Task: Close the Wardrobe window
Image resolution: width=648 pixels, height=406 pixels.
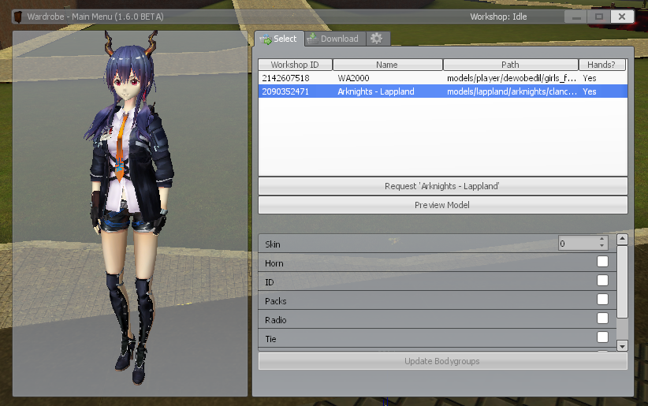Action: coord(622,17)
